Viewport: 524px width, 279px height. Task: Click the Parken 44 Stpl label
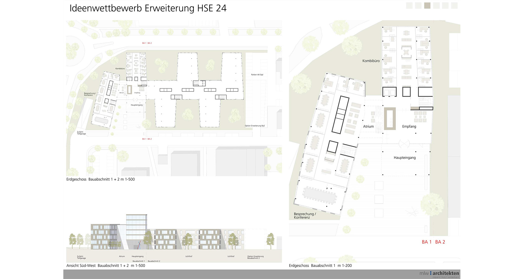click(x=257, y=75)
